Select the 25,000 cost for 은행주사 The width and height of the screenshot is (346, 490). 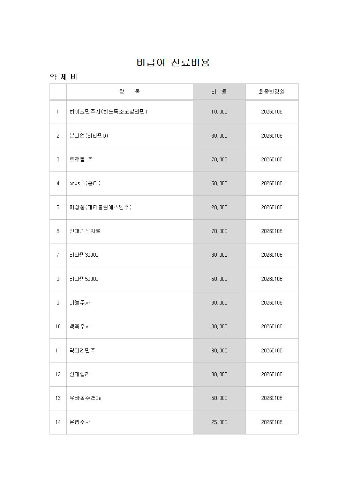coord(219,422)
